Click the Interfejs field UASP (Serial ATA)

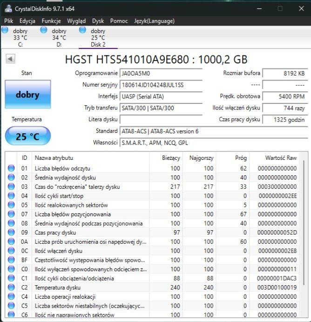(161, 96)
